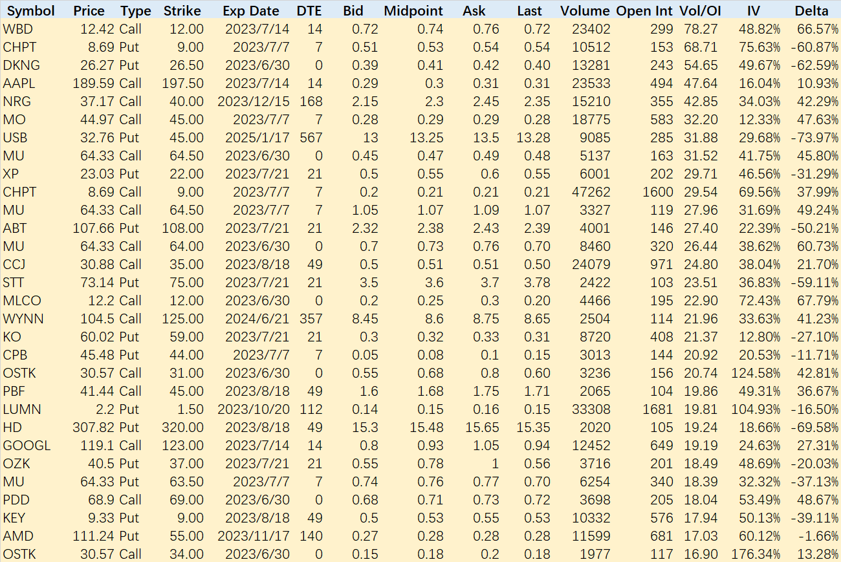Select the GOOGL symbol cell

[27, 446]
